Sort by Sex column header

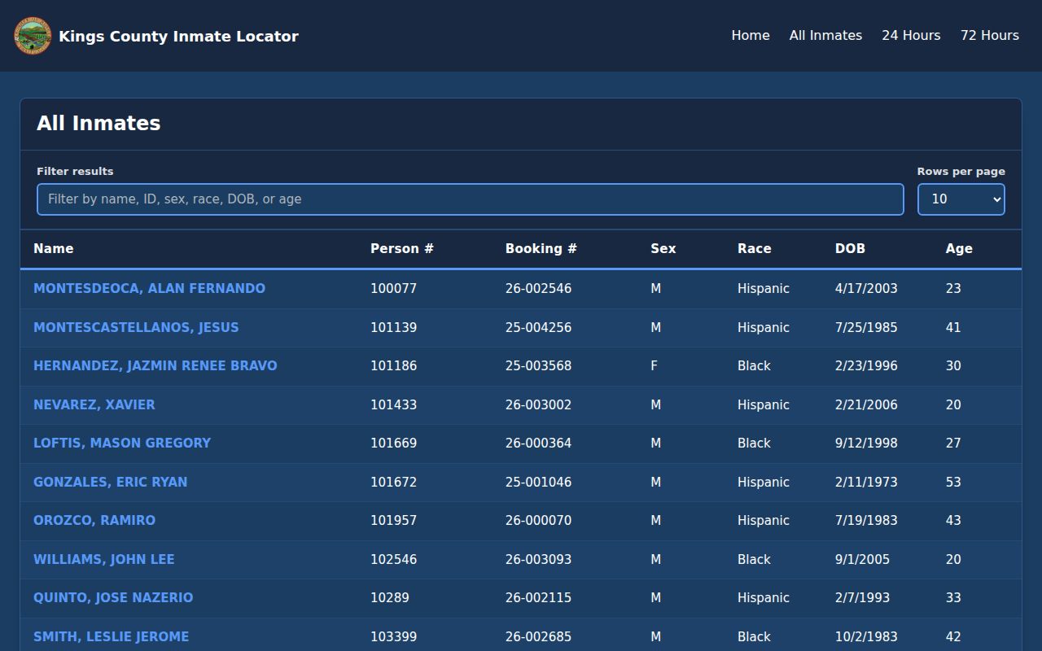coord(663,249)
